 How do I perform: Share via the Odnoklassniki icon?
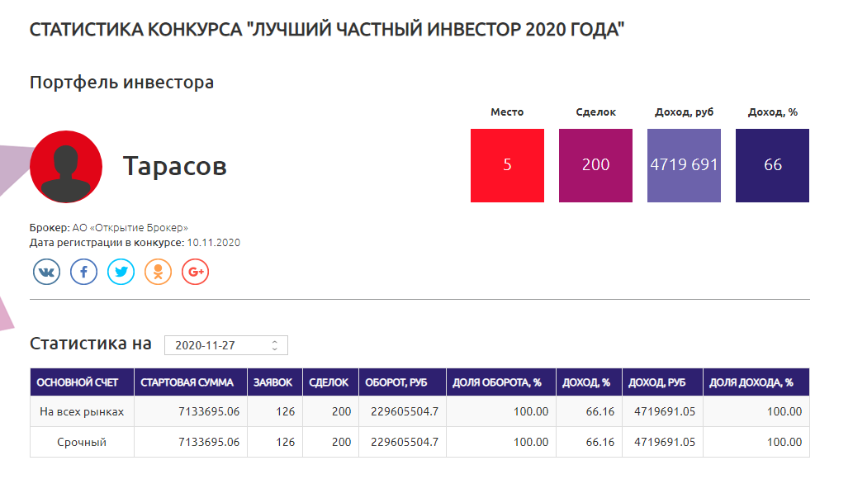158,272
